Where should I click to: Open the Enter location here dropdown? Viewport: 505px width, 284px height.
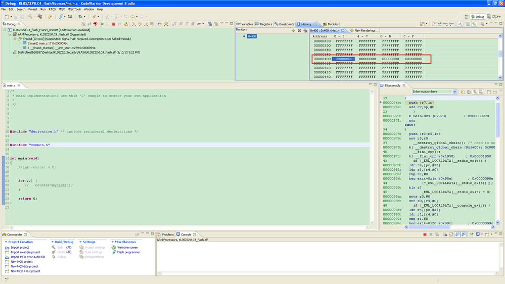click(x=454, y=92)
